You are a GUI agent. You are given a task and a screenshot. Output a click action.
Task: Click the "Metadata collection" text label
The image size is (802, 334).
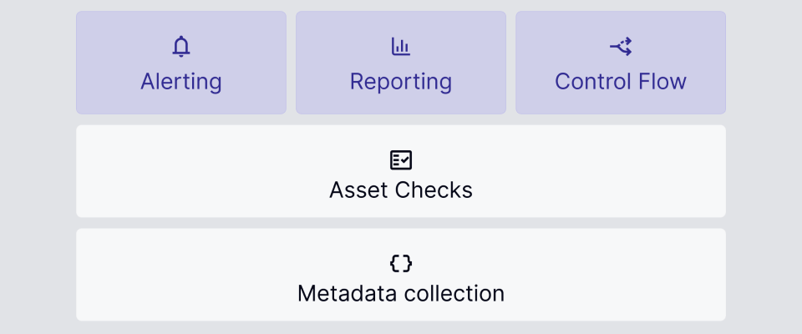click(401, 294)
